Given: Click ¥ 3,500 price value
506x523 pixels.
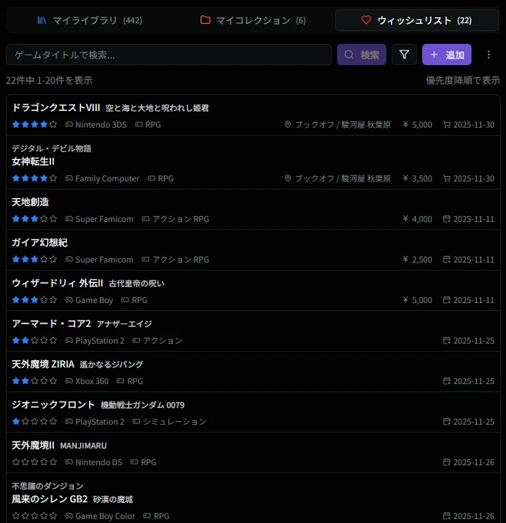Looking at the screenshot, I should coord(418,179).
